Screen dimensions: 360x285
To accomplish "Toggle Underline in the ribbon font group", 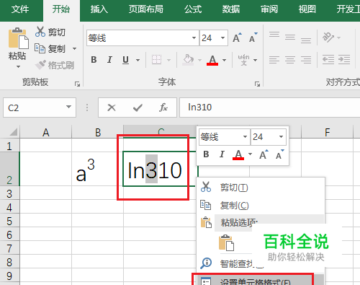I will pyautogui.click(x=125, y=60).
